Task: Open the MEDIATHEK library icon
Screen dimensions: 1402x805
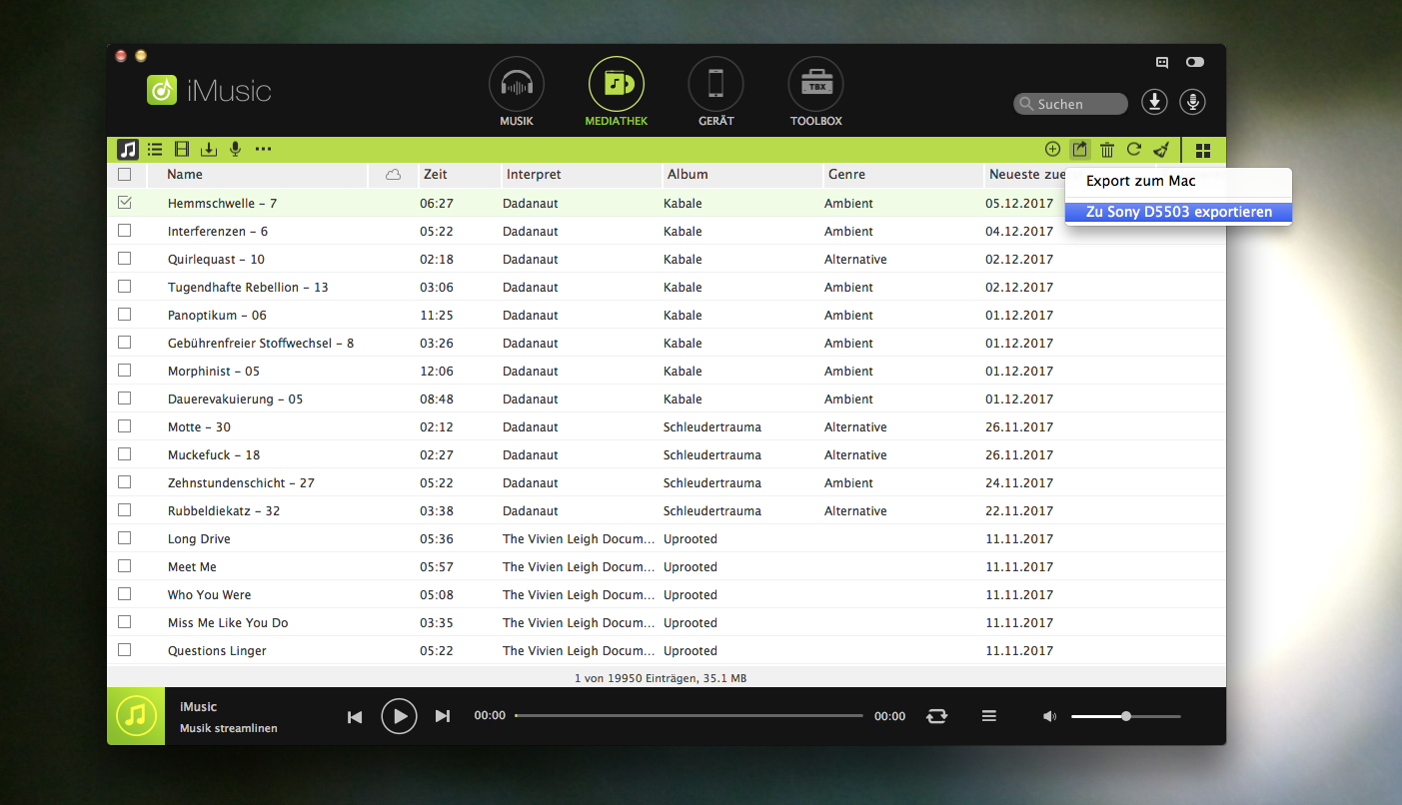Action: [x=617, y=85]
